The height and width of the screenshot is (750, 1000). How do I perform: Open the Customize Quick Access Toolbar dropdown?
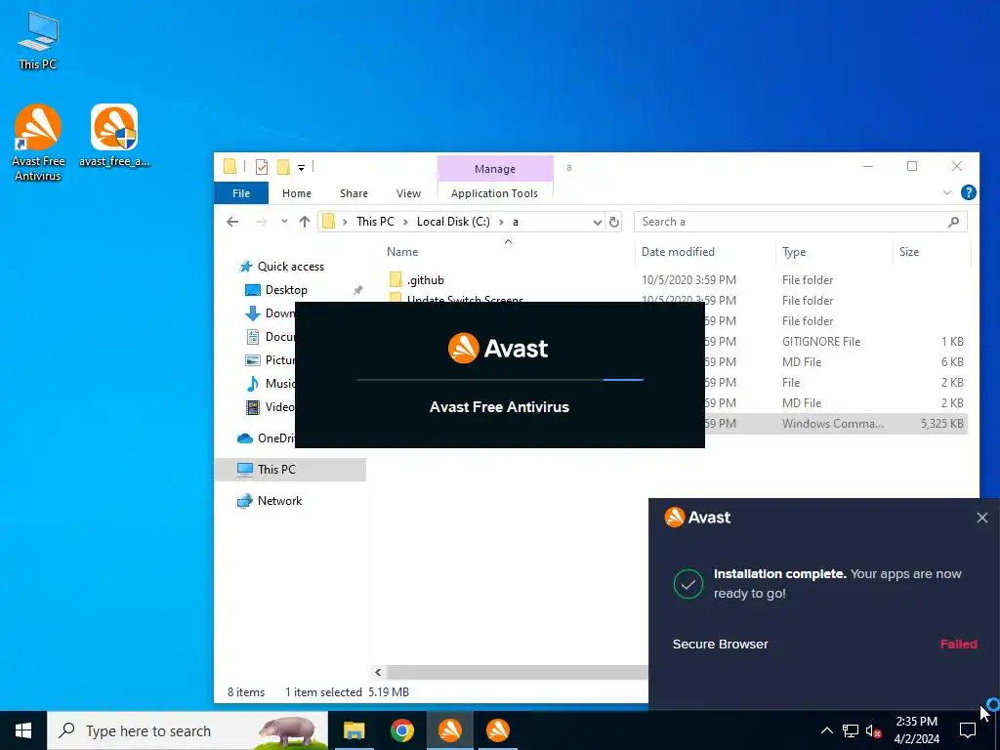[301, 167]
